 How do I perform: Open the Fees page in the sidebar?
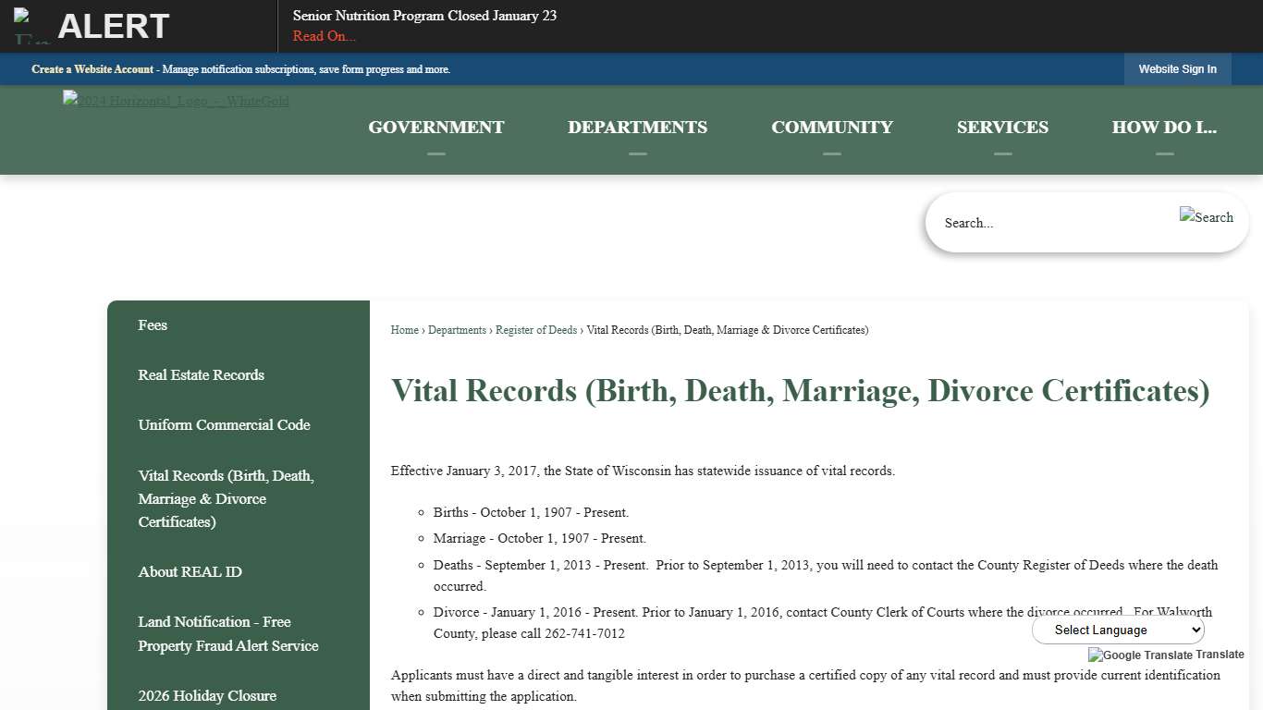pyautogui.click(x=153, y=324)
